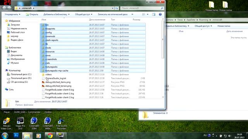
Task: Click the volume tray icon
Action: click(230, 136)
